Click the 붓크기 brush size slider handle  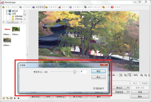click(x=74, y=72)
